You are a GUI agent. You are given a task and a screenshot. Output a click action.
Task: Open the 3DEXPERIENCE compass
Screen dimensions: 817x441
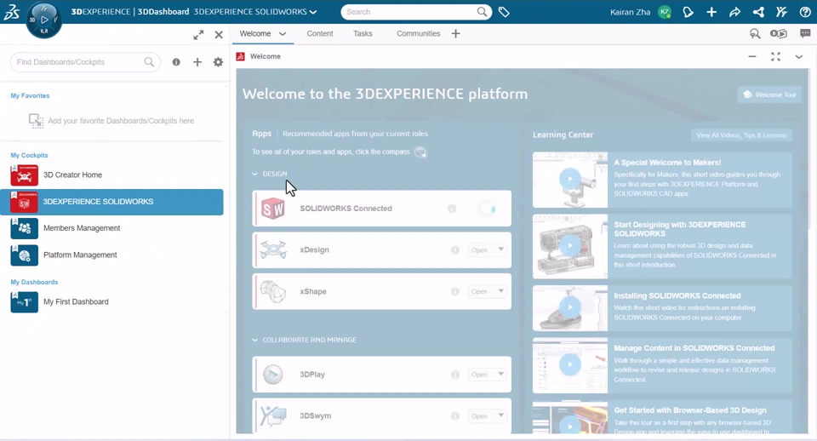coord(44,20)
